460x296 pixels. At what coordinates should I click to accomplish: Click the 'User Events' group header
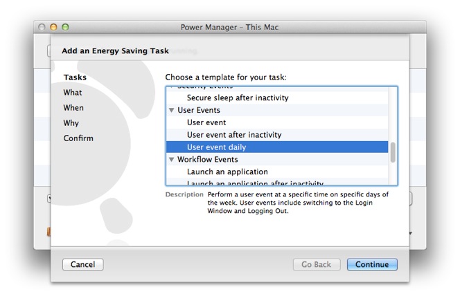277,110
